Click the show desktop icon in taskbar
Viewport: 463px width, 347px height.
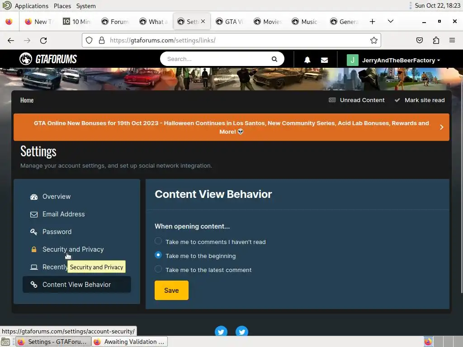[5, 342]
